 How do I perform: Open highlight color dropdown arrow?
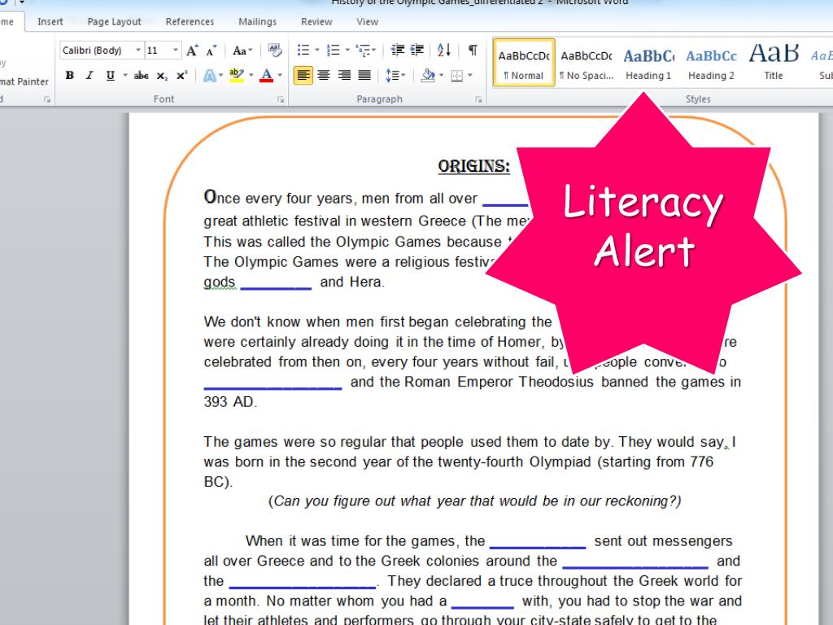pos(251,76)
